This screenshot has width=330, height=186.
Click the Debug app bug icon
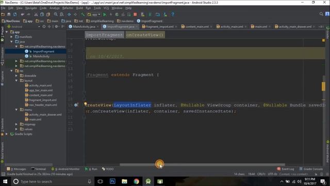117,14
